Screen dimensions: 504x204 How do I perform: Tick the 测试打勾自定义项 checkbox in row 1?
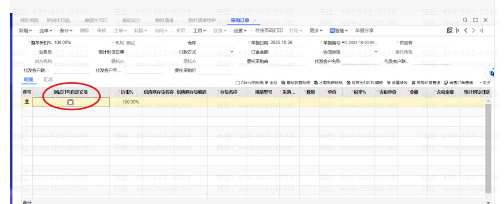tap(70, 102)
